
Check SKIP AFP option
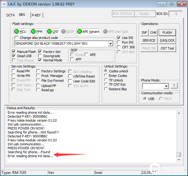[72, 59]
